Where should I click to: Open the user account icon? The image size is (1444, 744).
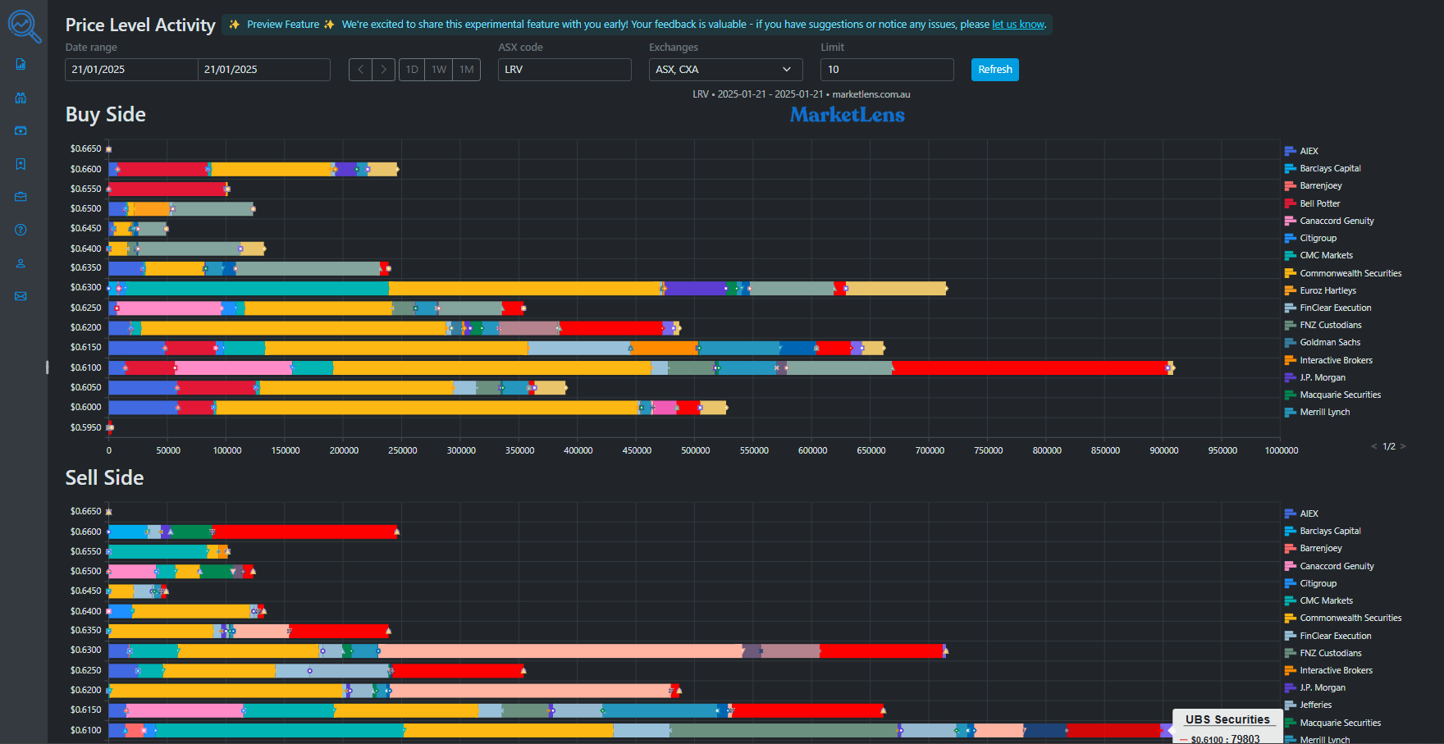[x=21, y=263]
